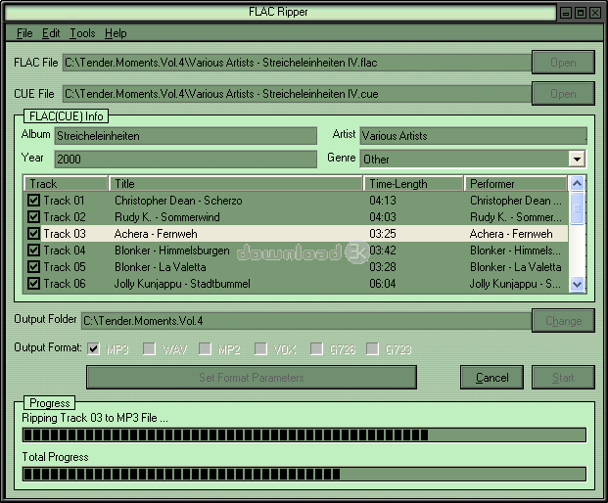Click time length 06:04
608x503 pixels.
pos(383,284)
